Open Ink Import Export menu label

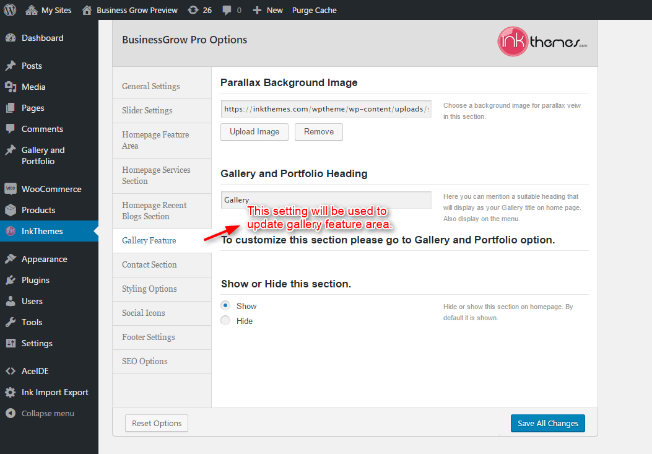tap(55, 392)
